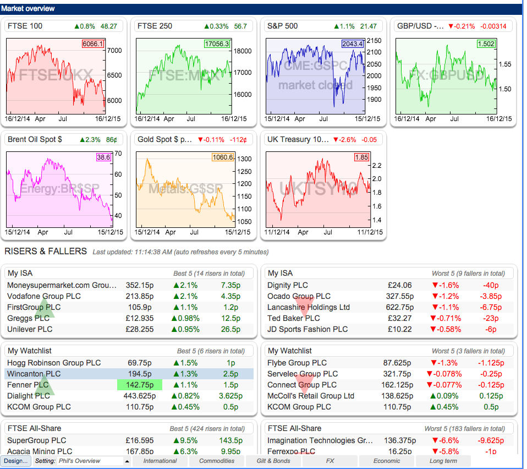
Task: Click the RISERS & FALLERS heading
Action: click(45, 251)
